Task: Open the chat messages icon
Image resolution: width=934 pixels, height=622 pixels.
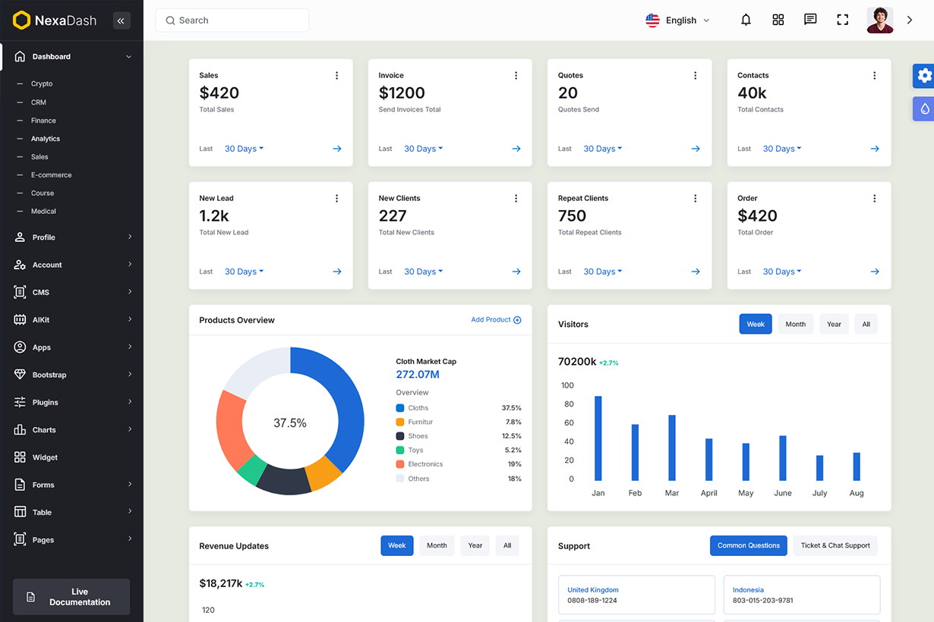Action: tap(810, 20)
